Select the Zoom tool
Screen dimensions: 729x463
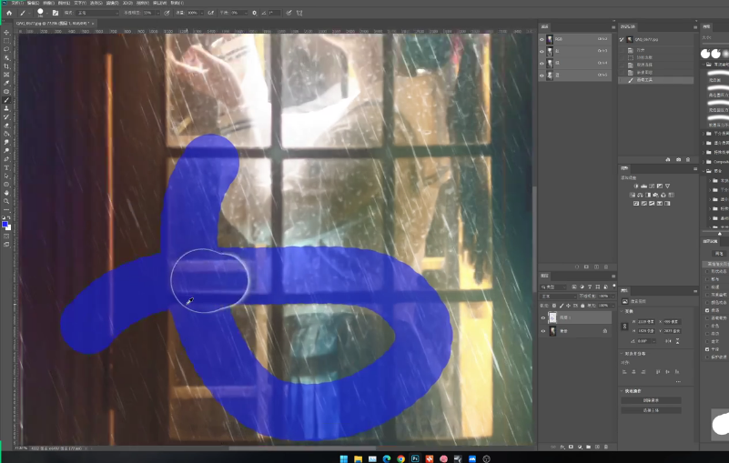pyautogui.click(x=6, y=201)
